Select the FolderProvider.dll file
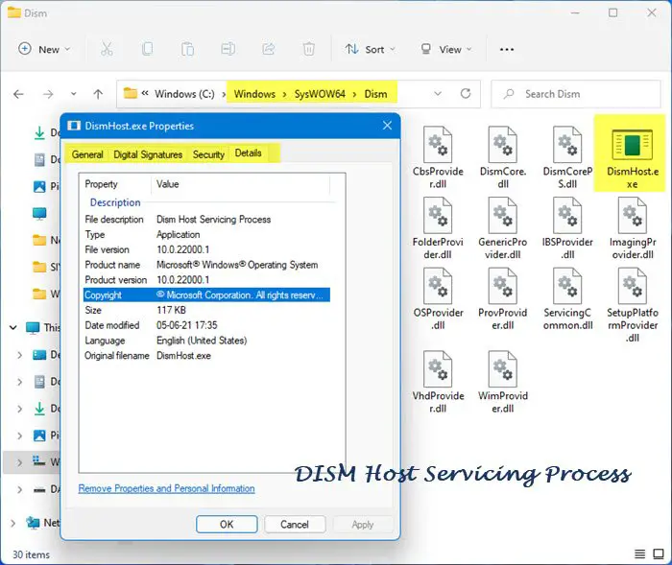 (x=438, y=228)
